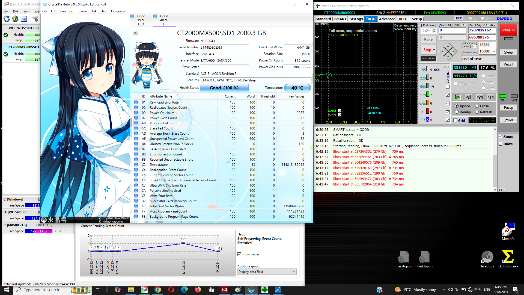Viewport: 524px width, 295px height.
Task: Click the CLS clear log button
Action: pyautogui.click(x=502, y=190)
